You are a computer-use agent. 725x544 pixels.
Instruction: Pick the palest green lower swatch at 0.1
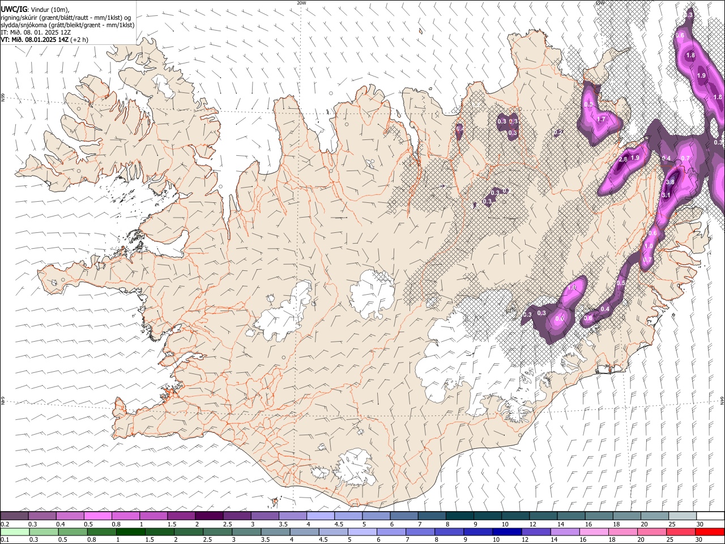pyautogui.click(x=15, y=532)
